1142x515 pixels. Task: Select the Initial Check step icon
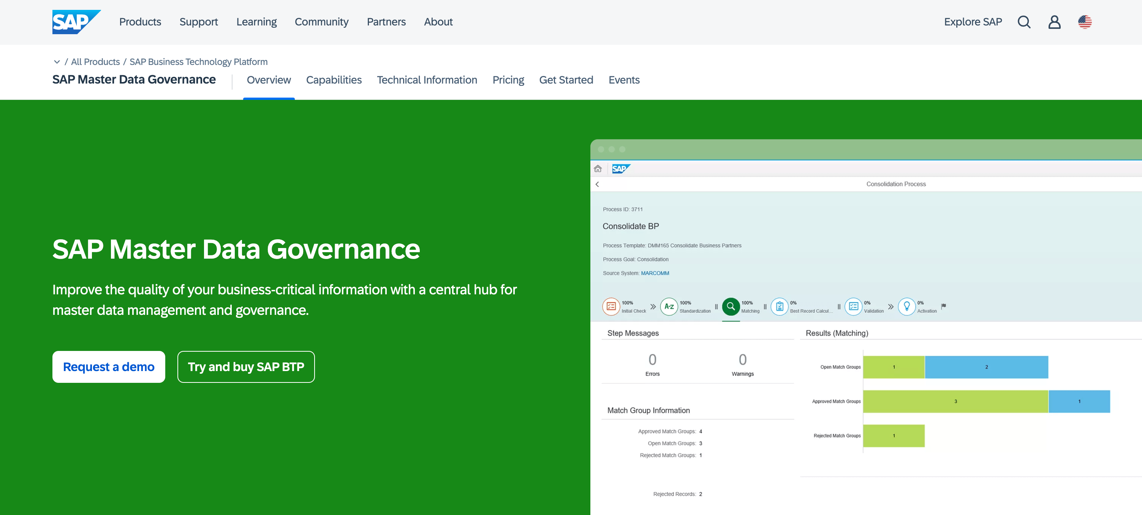(x=611, y=306)
